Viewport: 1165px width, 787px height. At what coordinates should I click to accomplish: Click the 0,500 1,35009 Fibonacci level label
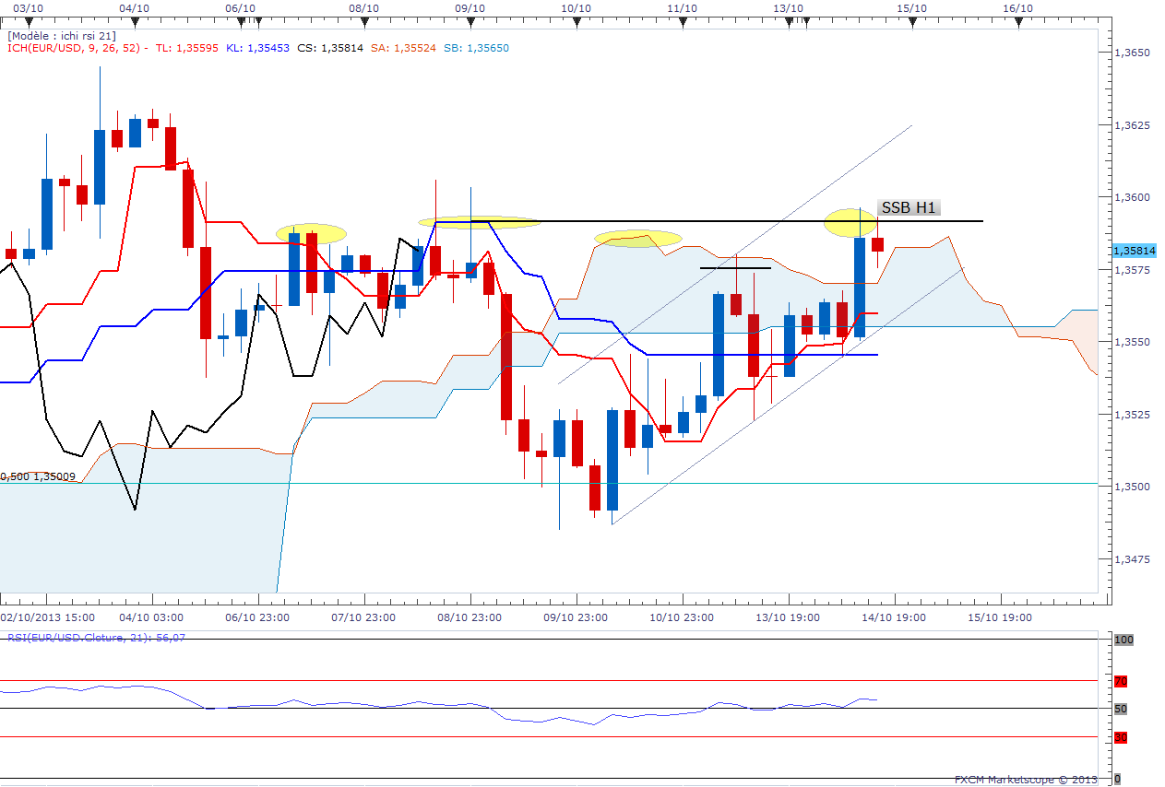38,476
